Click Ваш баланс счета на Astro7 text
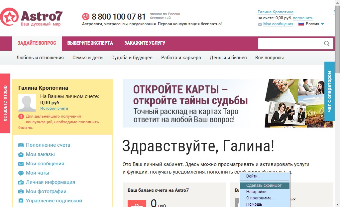Viewport: 340px width, 207px height. point(158,190)
